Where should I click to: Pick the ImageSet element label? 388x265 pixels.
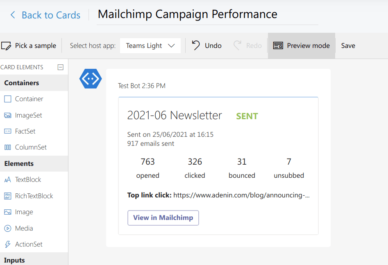tap(28, 116)
